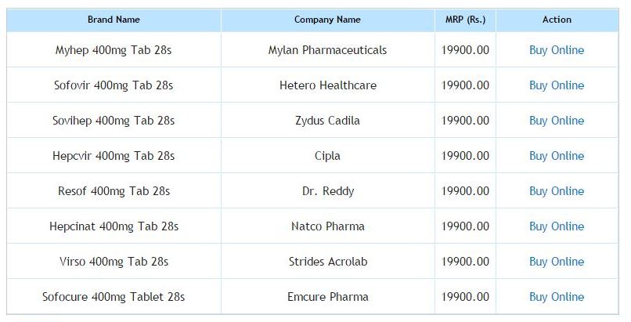Click the Company Name column header
Screen dimensions: 631x322
pos(327,20)
